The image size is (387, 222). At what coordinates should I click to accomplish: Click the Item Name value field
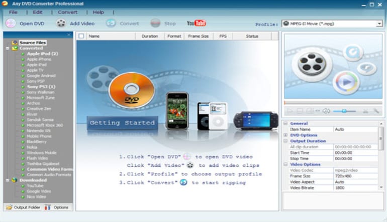pyautogui.click(x=355, y=129)
